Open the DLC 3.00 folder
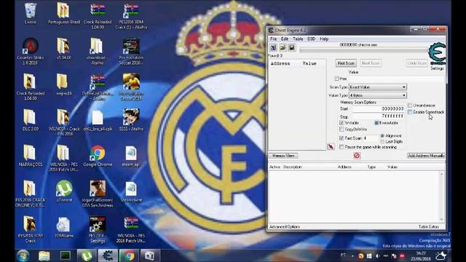 (x=31, y=120)
